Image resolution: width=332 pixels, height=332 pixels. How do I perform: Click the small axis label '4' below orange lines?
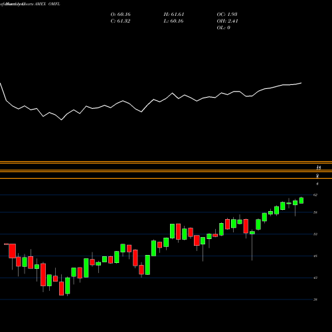point(317,184)
